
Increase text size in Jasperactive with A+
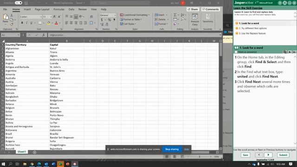(x=294, y=52)
